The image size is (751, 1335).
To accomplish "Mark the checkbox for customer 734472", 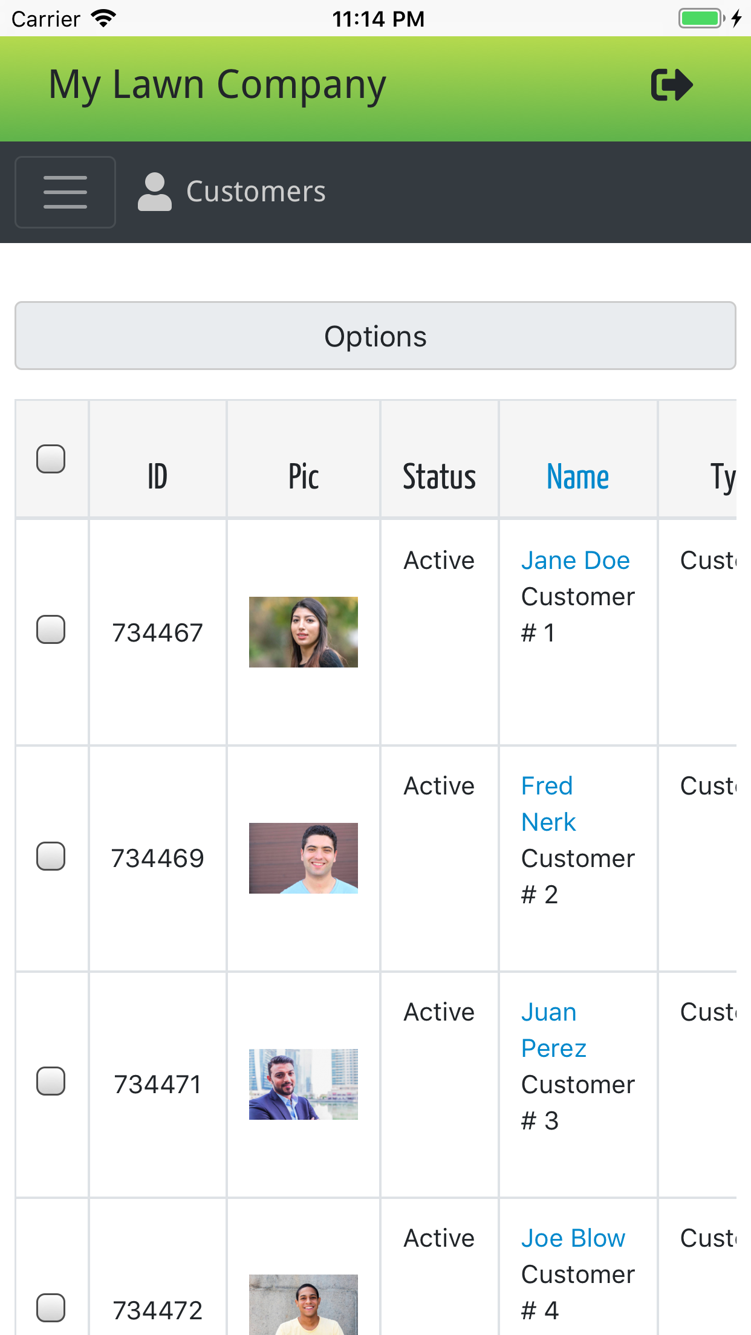I will [x=51, y=1308].
